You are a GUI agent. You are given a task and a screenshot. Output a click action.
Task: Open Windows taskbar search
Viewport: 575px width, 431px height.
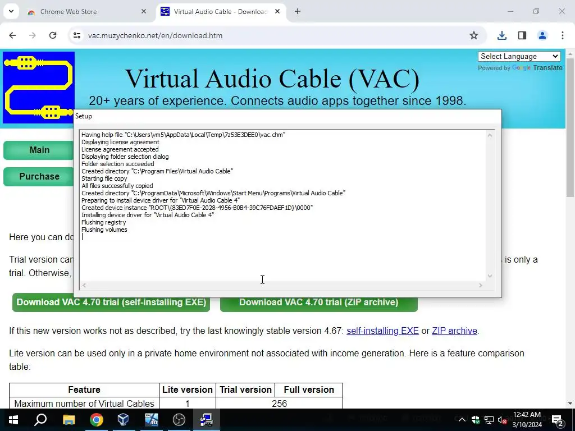(x=40, y=420)
